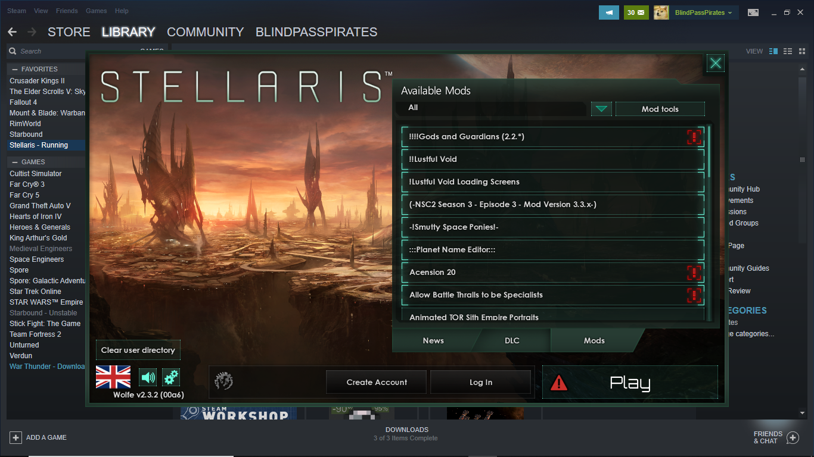Screen dimensions: 814x457
Task: Go forward with the Steam forward arrow
Action: pos(32,32)
